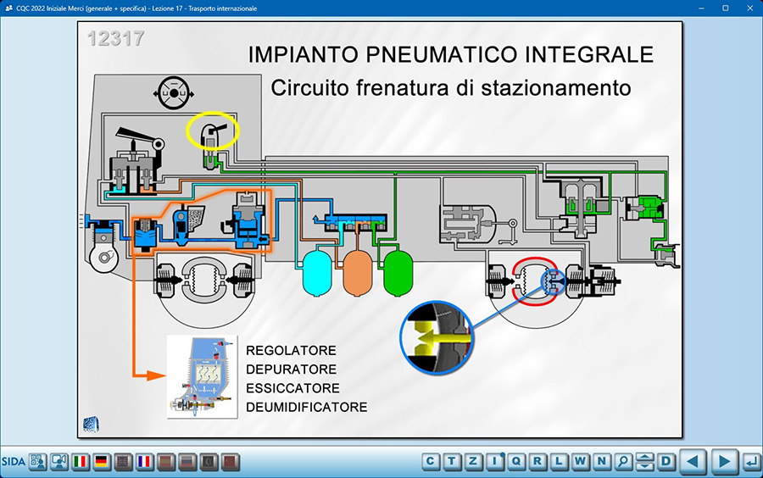This screenshot has height=478, width=763.
Task: Switch language to Italian flag
Action: 81,462
